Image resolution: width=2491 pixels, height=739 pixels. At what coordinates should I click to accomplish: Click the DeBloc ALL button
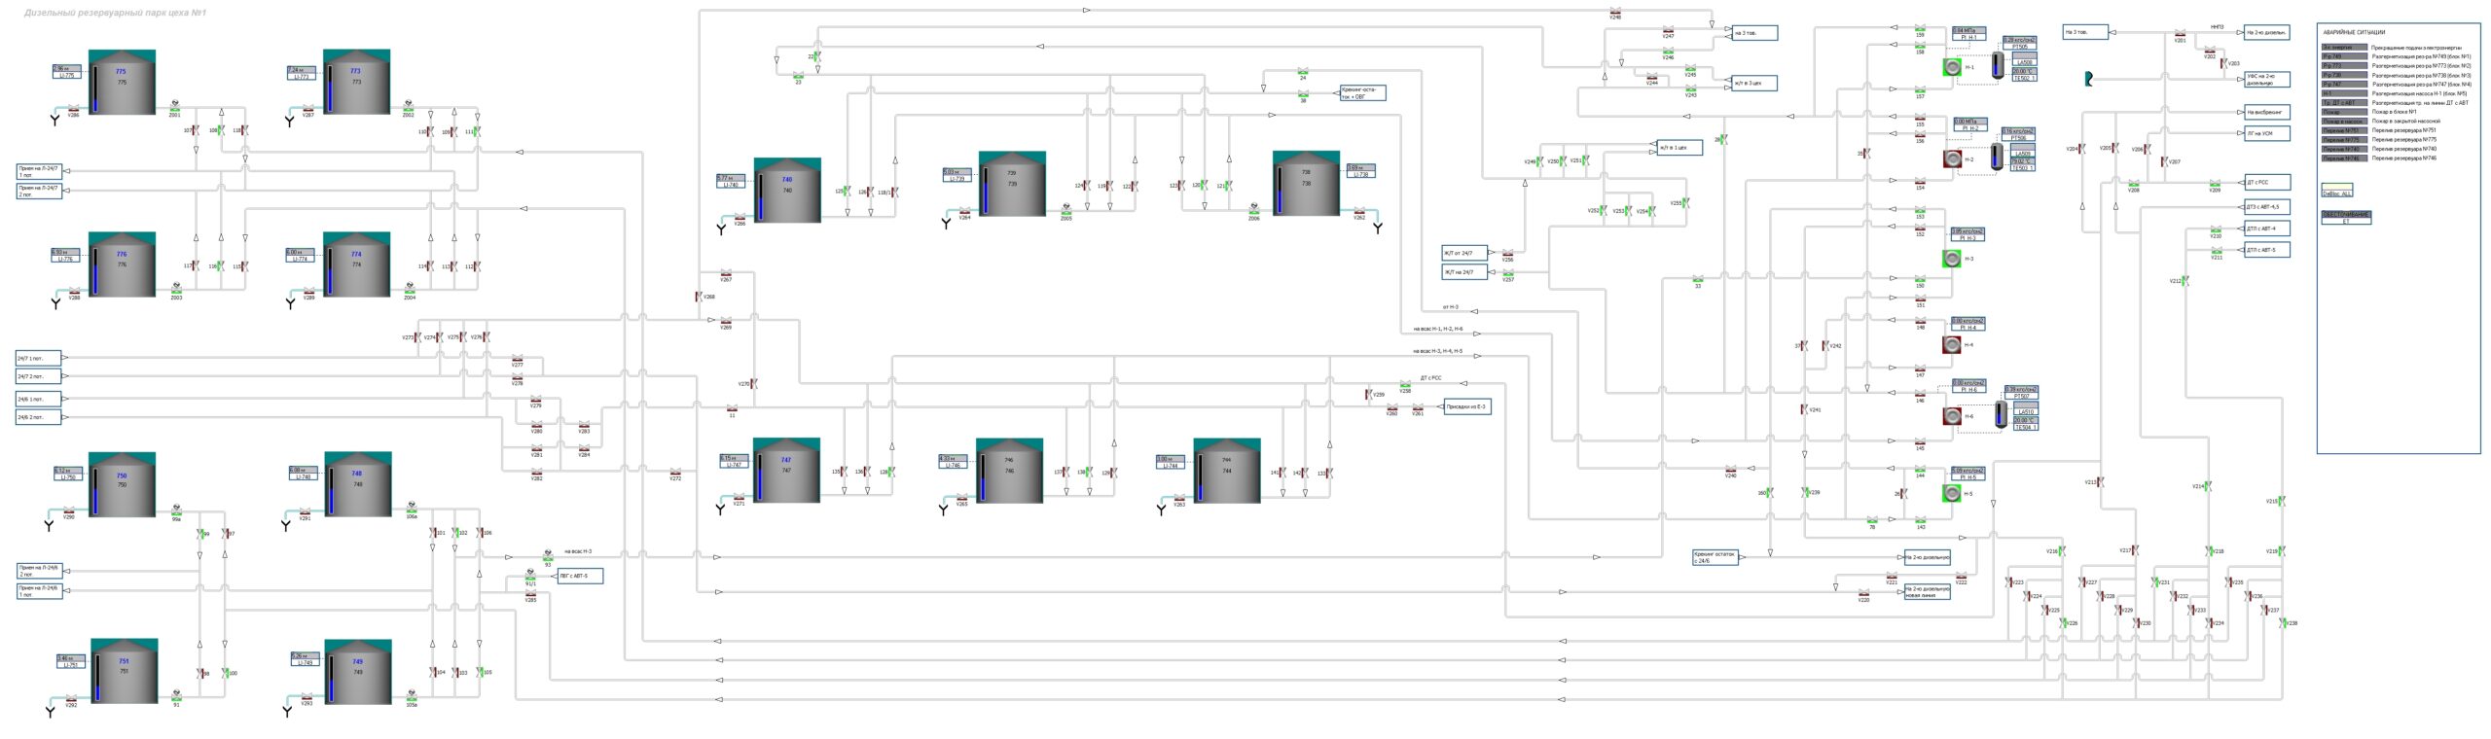point(2337,190)
